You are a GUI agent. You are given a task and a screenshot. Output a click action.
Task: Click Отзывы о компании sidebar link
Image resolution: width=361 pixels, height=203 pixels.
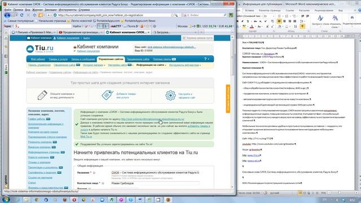[39, 162]
